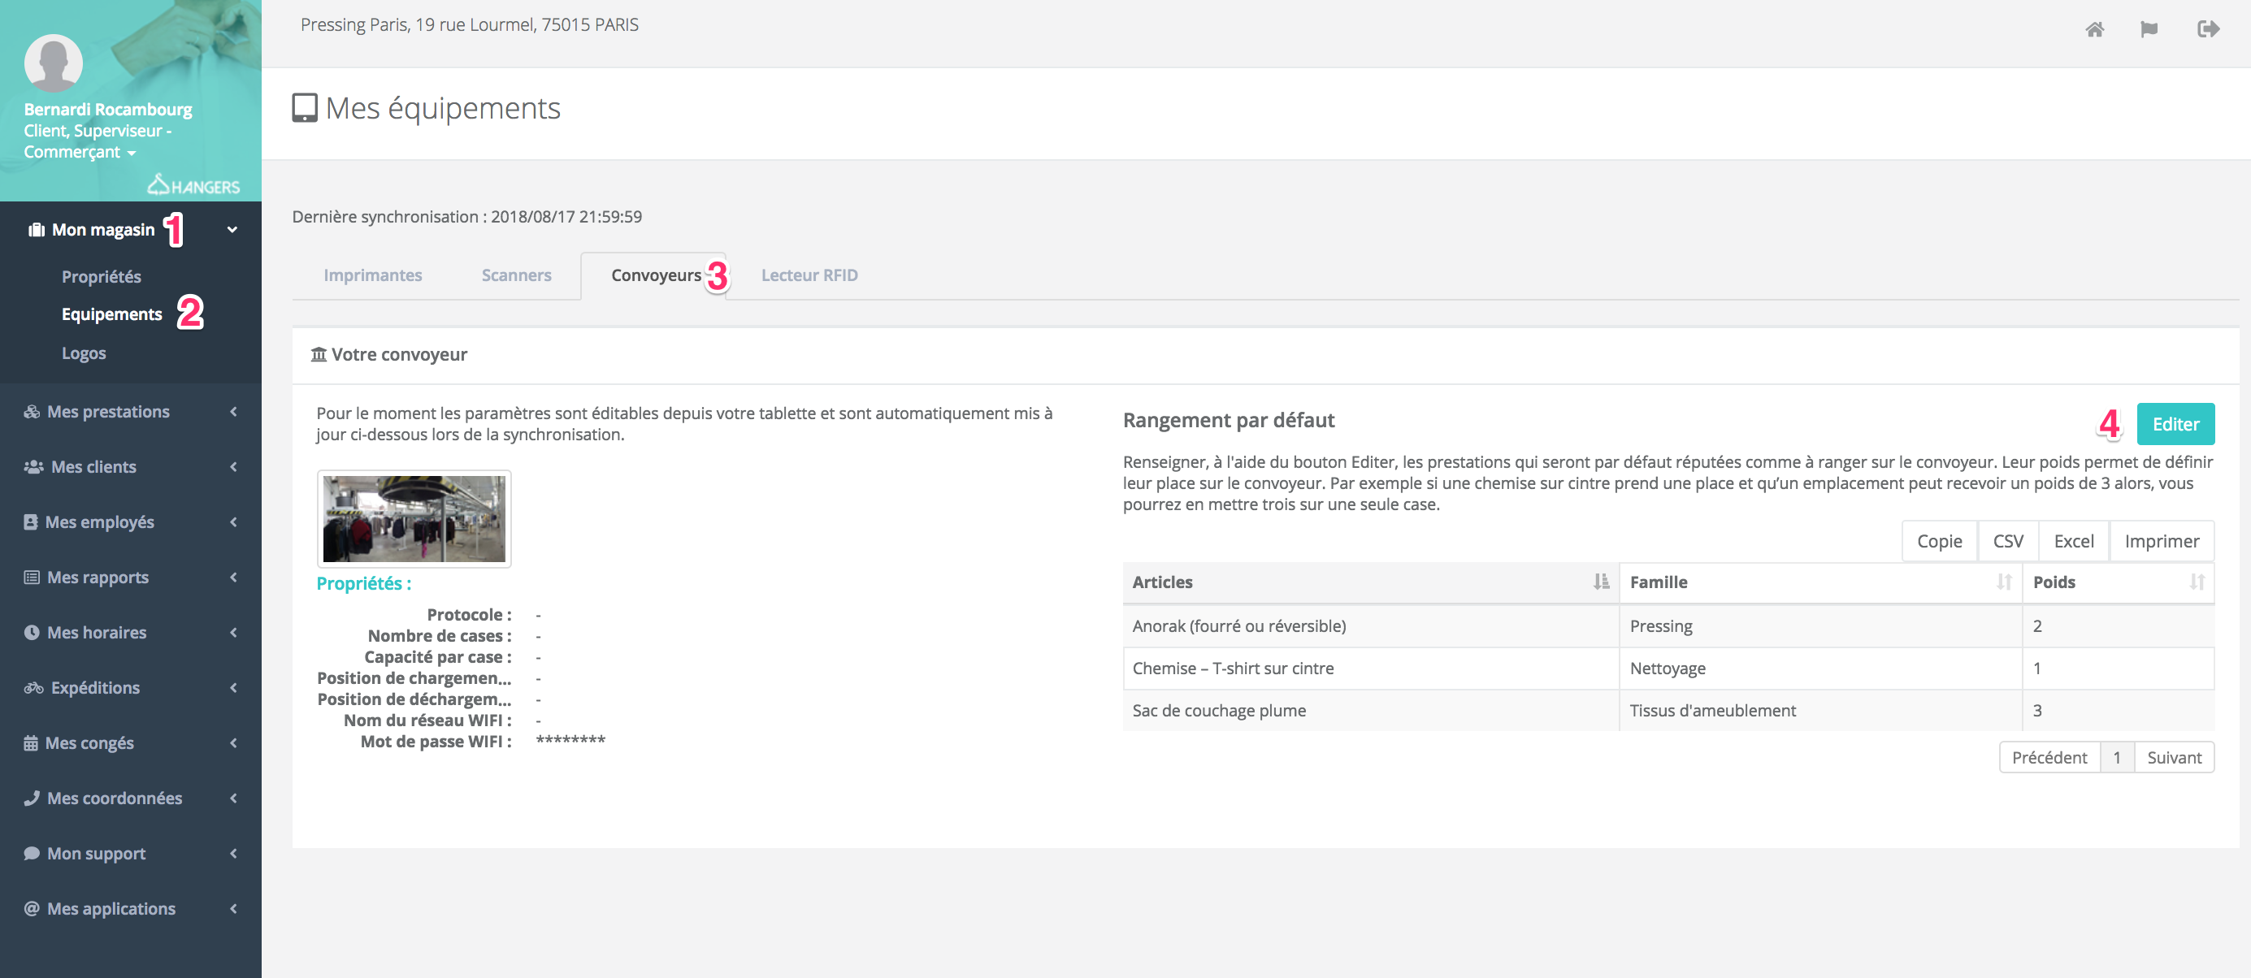Click the Nettoyage family cell
The height and width of the screenshot is (978, 2251).
point(1820,668)
